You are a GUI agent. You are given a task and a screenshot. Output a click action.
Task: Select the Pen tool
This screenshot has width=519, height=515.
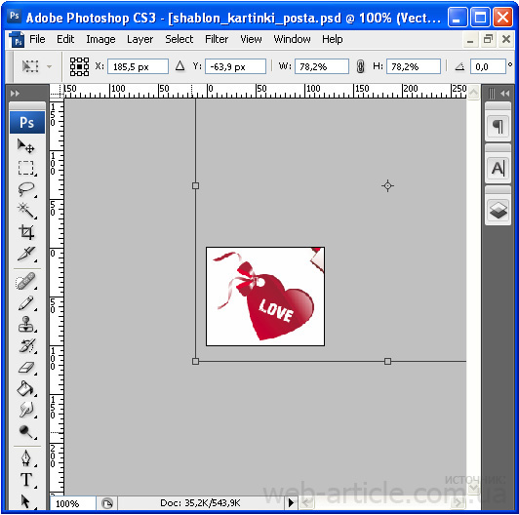(x=25, y=458)
